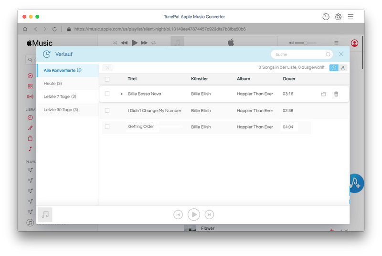Navigate forward with the right arrow
This screenshot has width=382, height=256.
pos(45,29)
